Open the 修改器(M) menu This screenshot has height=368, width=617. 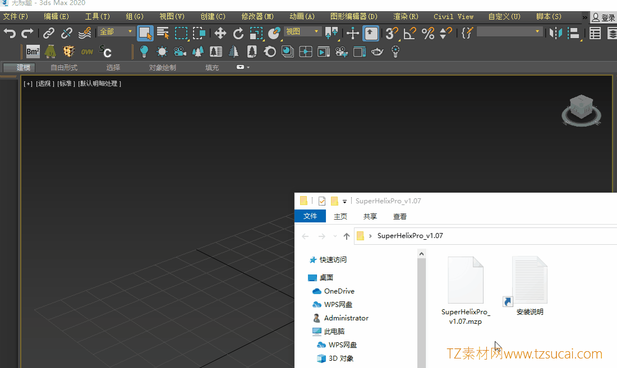point(257,16)
